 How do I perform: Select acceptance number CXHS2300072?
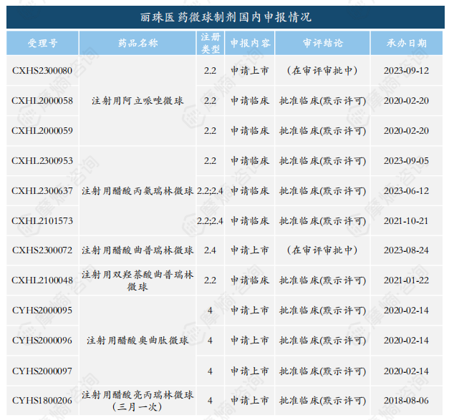tap(42, 250)
